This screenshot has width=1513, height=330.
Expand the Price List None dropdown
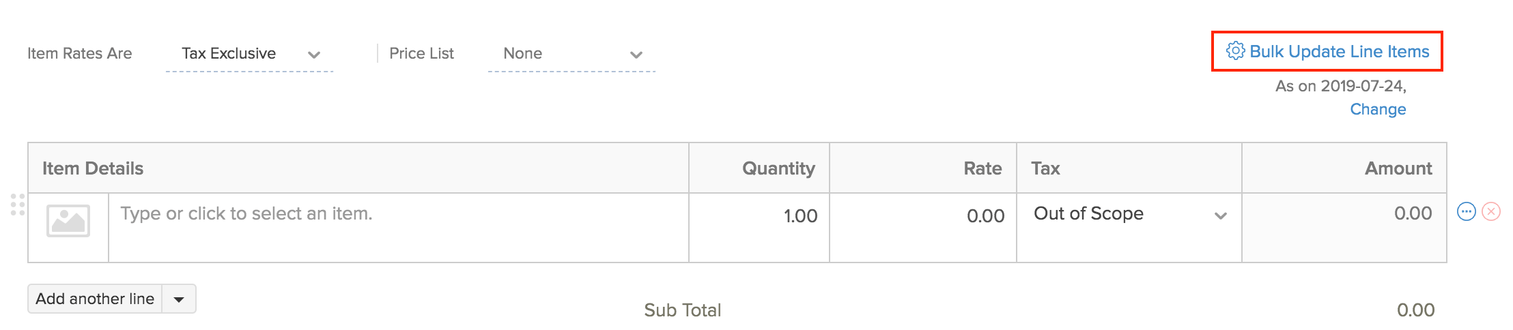572,54
